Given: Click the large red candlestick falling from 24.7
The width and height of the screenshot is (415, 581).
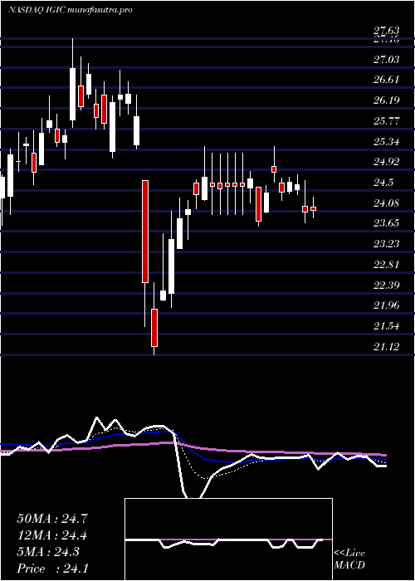Looking at the screenshot, I should pyautogui.click(x=145, y=232).
